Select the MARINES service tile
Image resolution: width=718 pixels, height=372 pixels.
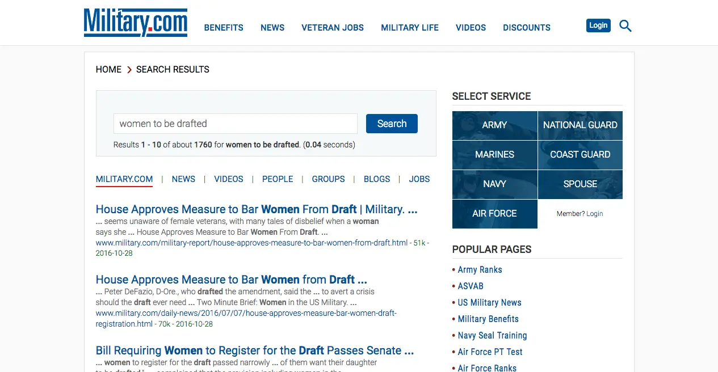point(494,155)
